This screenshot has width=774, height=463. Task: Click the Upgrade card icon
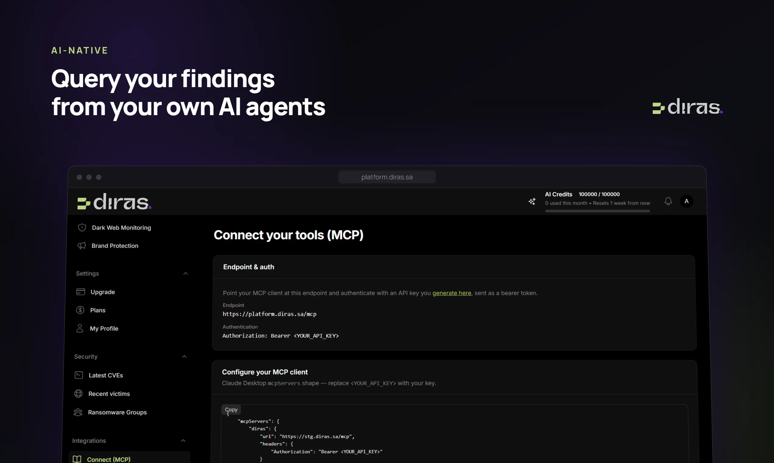coord(80,292)
